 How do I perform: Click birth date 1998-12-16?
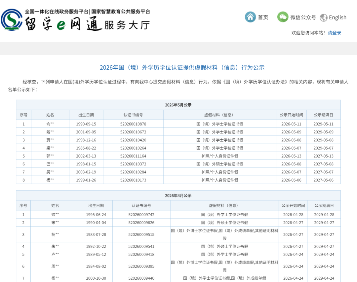(x=86, y=140)
